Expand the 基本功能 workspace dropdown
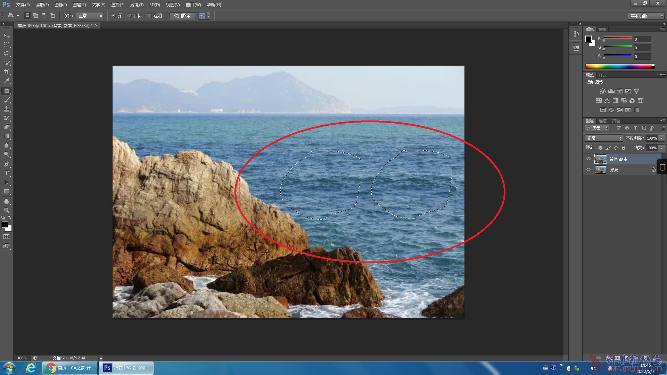667x375 pixels. click(x=646, y=16)
